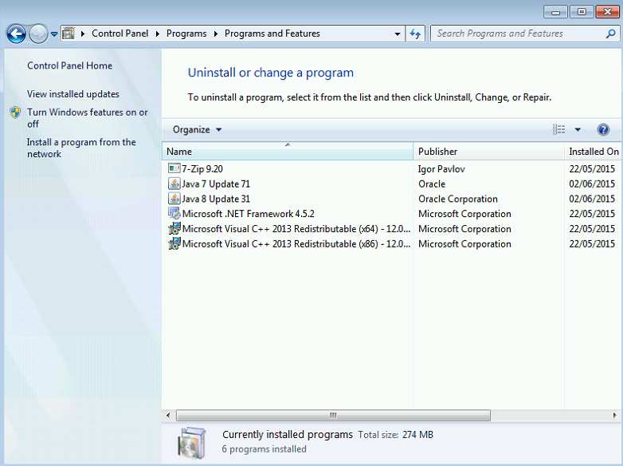
Task: Expand the address bar history dropdown
Action: pos(397,34)
